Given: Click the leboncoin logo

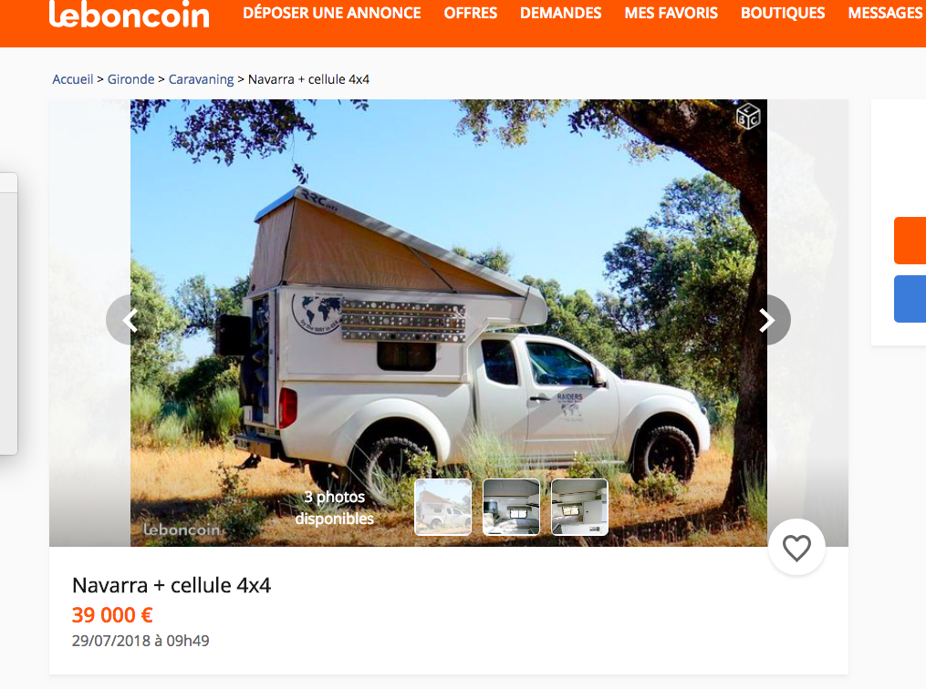Looking at the screenshot, I should click(x=130, y=15).
